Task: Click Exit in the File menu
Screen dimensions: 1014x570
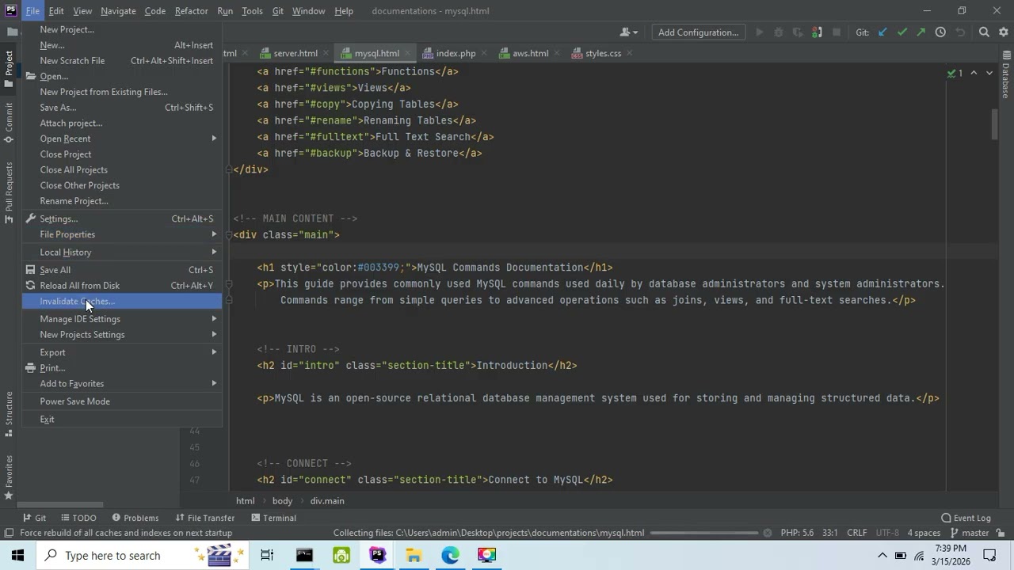Action: click(122, 420)
